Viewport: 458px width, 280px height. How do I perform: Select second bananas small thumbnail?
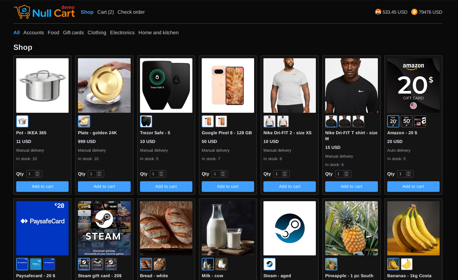click(407, 264)
